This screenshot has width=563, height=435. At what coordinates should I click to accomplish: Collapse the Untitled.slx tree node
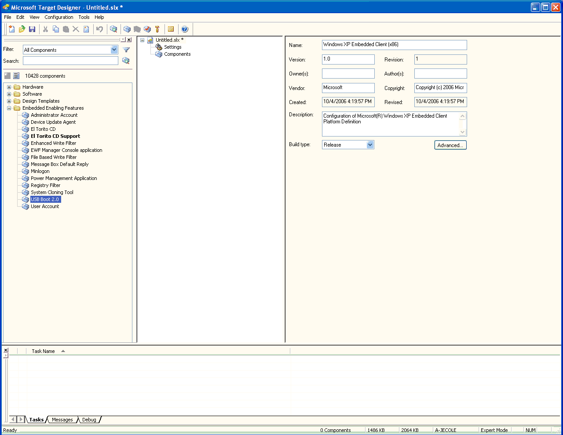142,40
